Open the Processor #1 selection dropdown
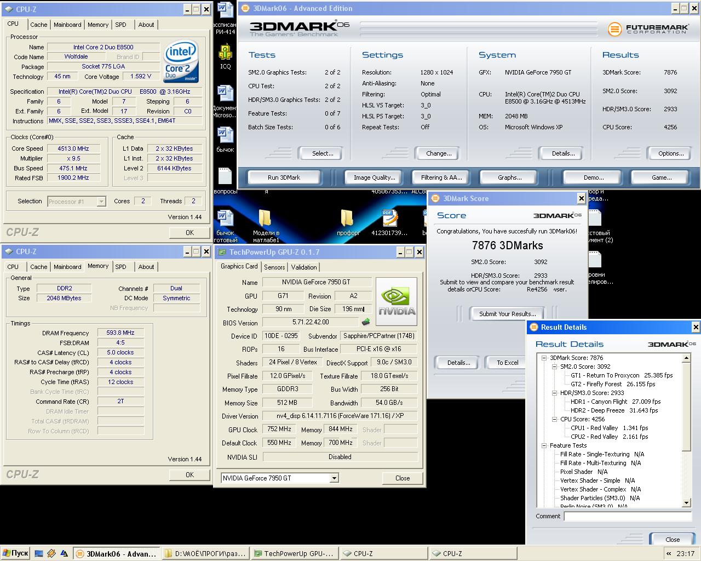 [101, 202]
